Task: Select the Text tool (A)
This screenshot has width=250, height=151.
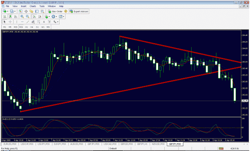Action: click(44, 22)
